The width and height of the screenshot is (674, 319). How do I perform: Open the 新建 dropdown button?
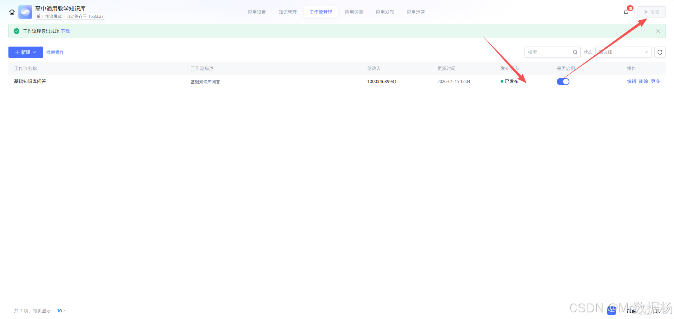(x=26, y=52)
